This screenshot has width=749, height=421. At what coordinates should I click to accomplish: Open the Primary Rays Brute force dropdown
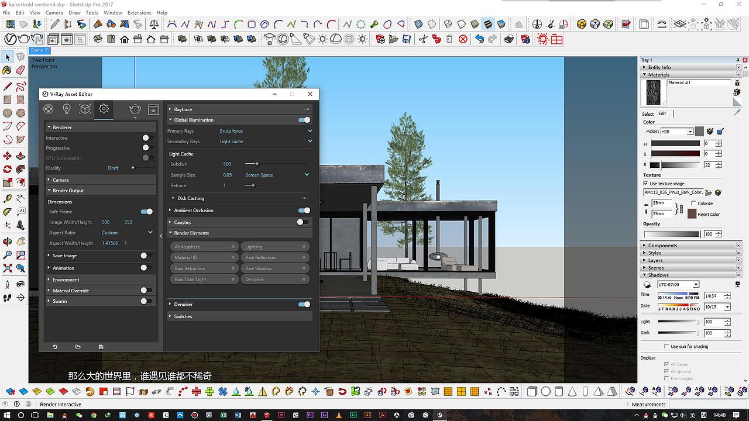309,130
